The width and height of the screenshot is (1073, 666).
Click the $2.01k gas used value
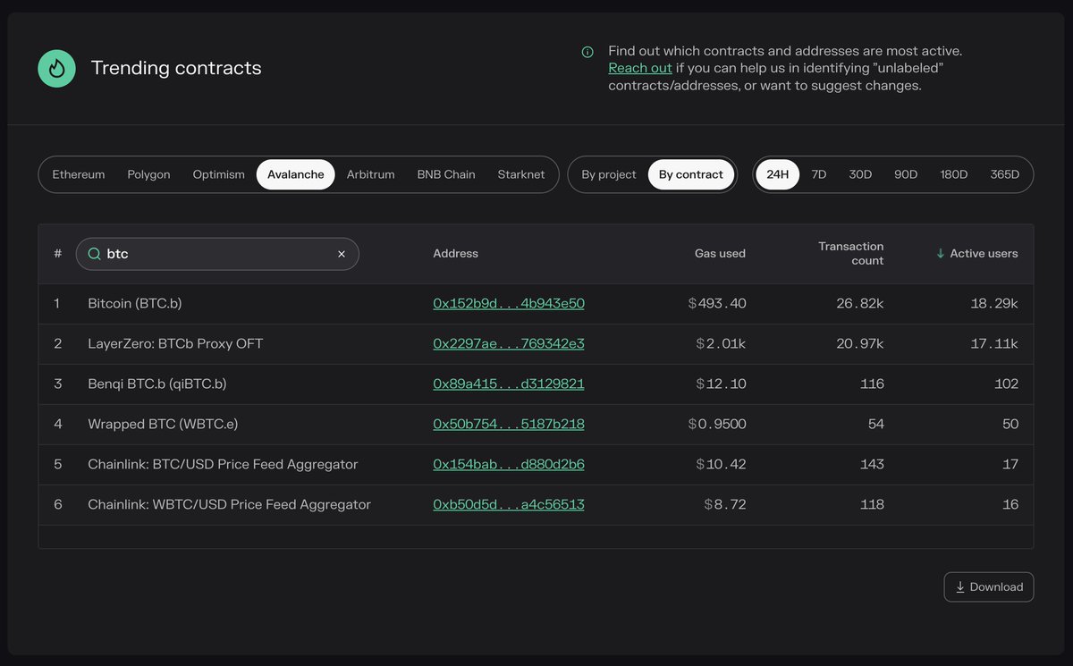(x=721, y=343)
